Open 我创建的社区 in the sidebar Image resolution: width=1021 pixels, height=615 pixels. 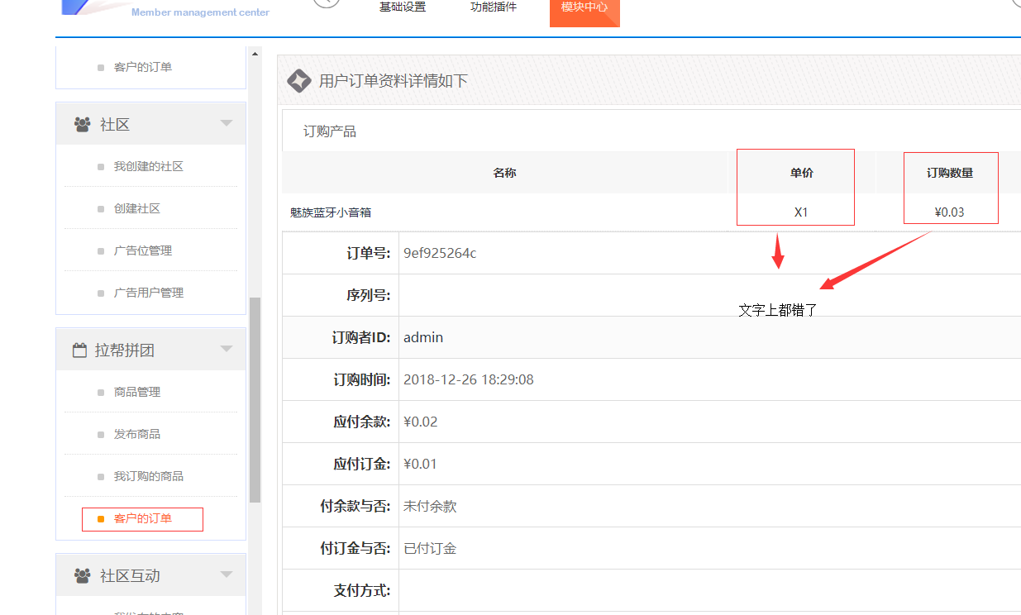pyautogui.click(x=149, y=167)
